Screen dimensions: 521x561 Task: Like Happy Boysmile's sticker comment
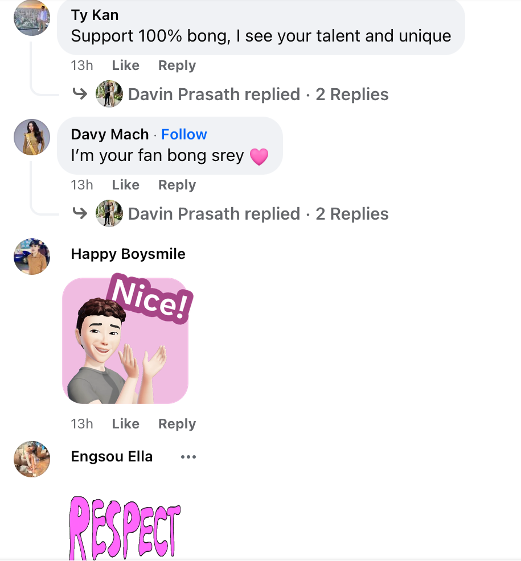pyautogui.click(x=125, y=424)
